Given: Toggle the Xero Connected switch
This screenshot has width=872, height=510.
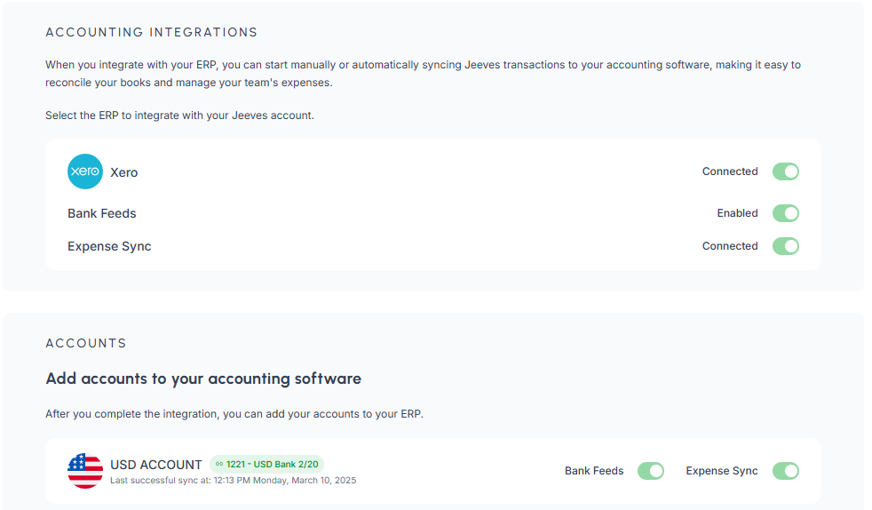Looking at the screenshot, I should (785, 171).
